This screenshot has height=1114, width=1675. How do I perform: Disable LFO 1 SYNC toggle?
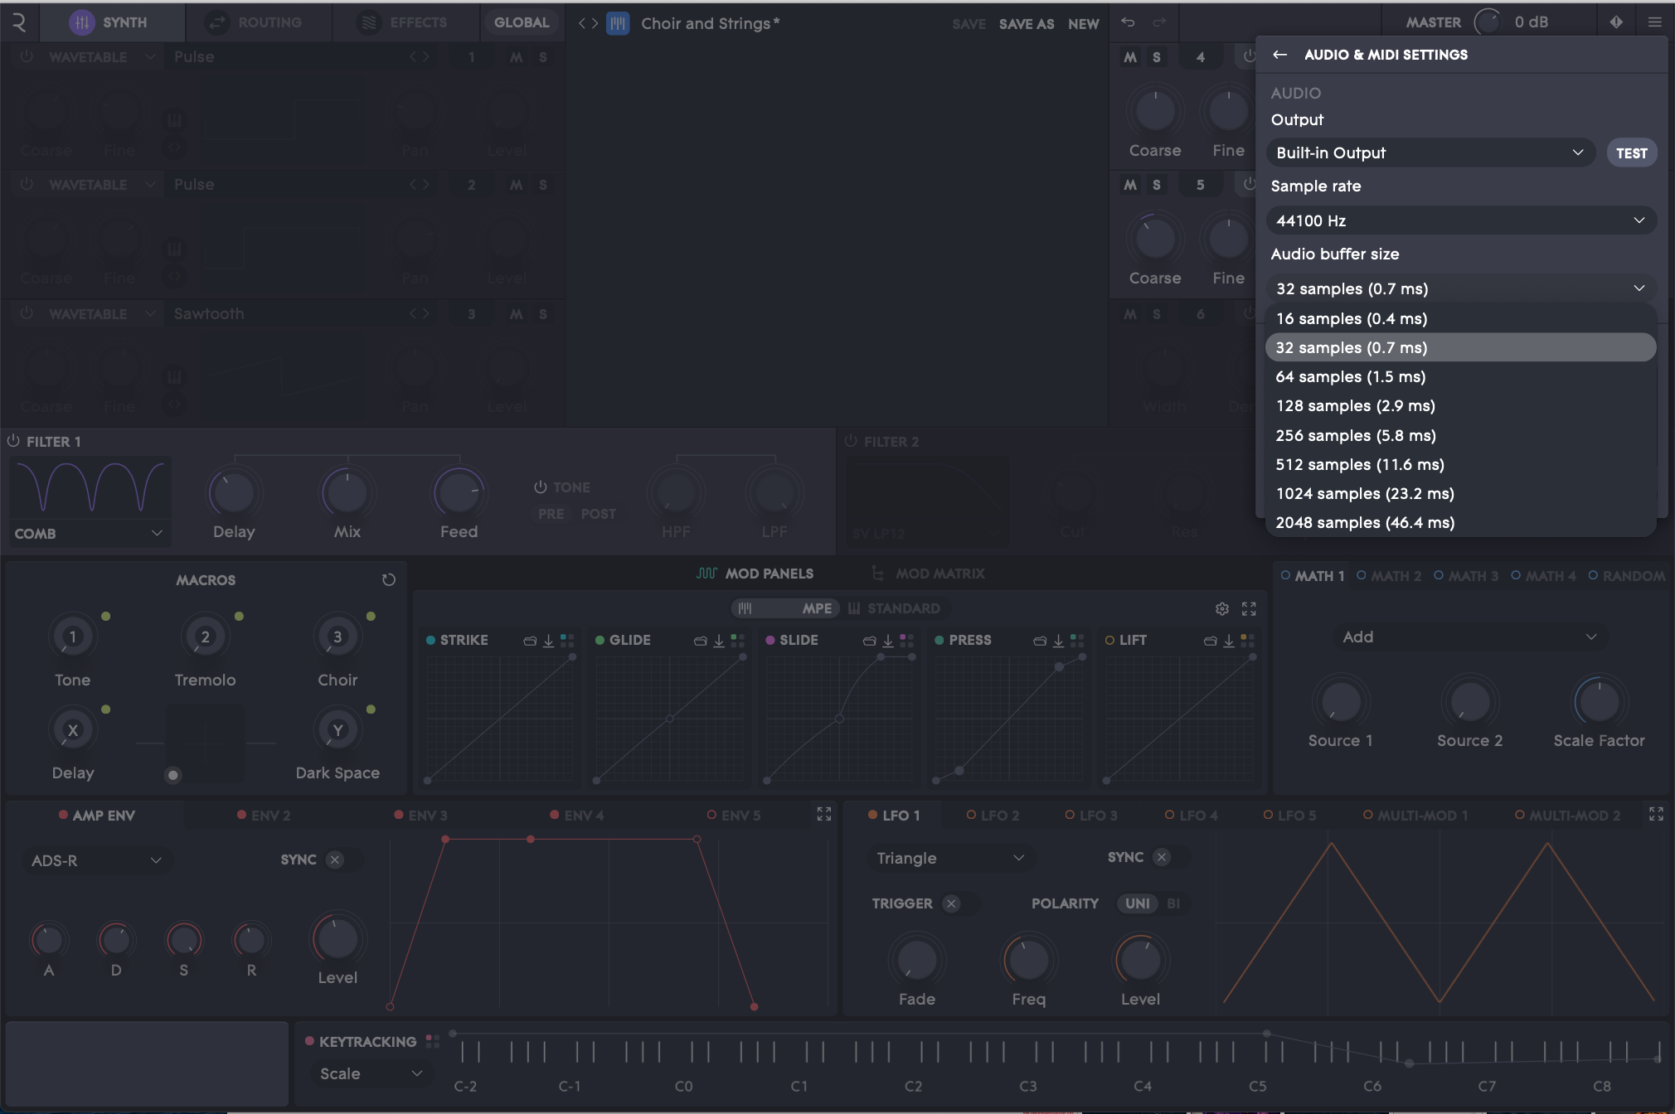1162,857
